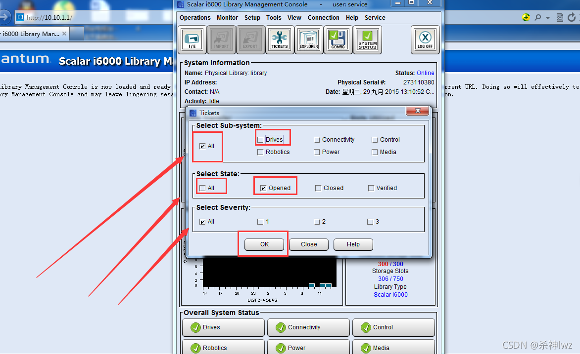This screenshot has width=580, height=354.
Task: Close the Tickets dialog with X
Action: [x=418, y=111]
